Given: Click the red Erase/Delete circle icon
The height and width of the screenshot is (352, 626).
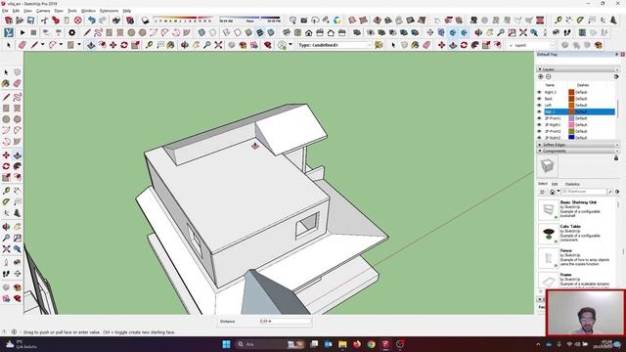Looking at the screenshot, I should [78, 21].
